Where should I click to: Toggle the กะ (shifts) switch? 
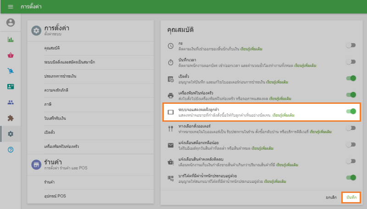351,45
